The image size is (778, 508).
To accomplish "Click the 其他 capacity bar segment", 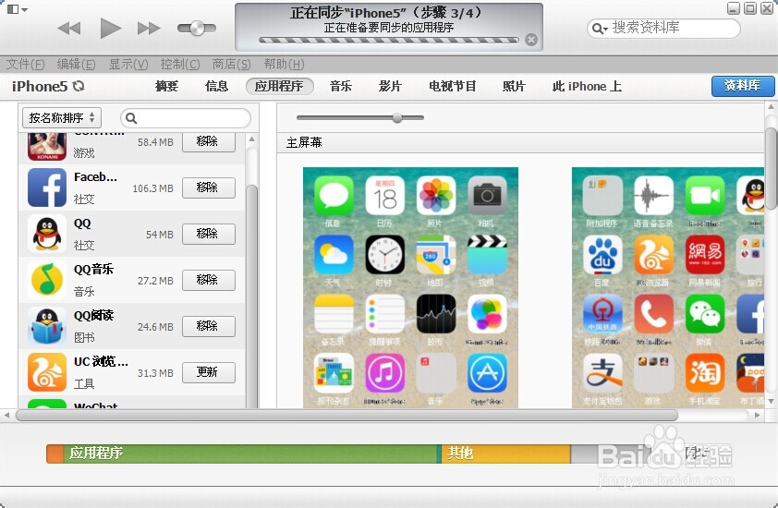I will pyautogui.click(x=505, y=454).
